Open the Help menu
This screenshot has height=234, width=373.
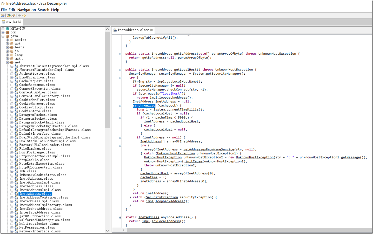[55, 10]
